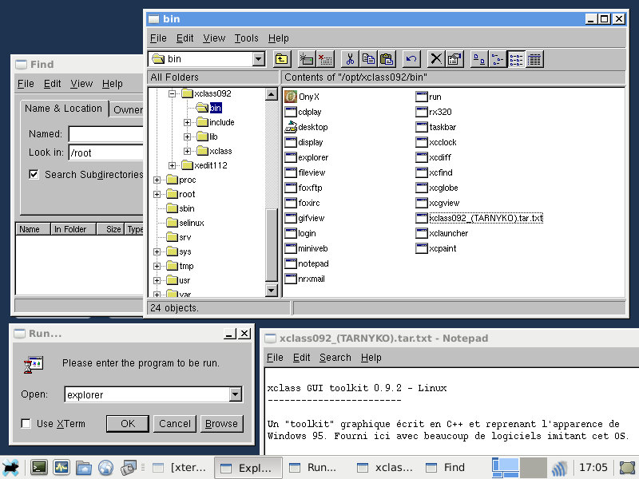Click the Paste clipboard toolbar icon
This screenshot has height=479, width=639.
pos(387,58)
